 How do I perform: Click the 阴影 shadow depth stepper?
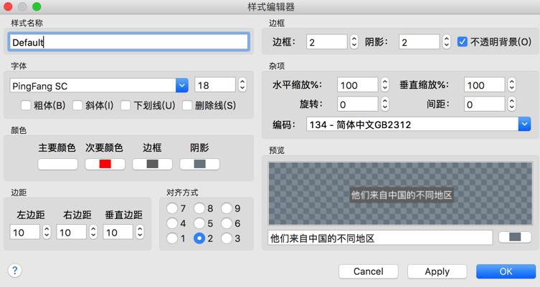pos(446,42)
